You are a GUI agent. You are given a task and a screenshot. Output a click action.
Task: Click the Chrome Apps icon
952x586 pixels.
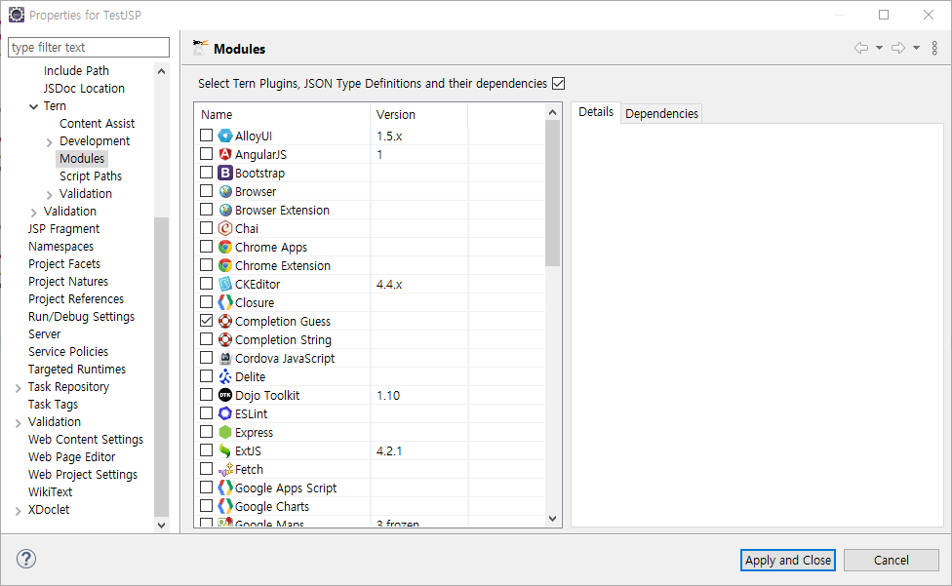pyautogui.click(x=225, y=247)
